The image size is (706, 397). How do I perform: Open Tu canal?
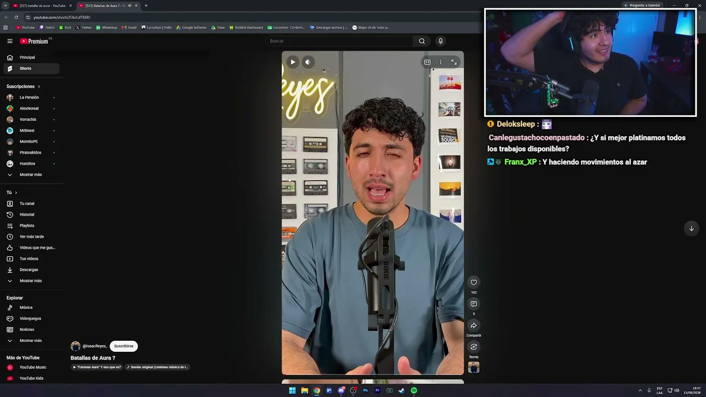[x=31, y=203]
